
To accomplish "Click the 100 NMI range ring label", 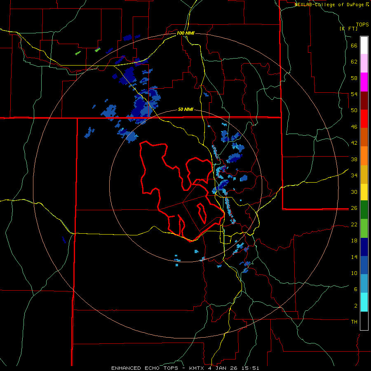I will click(185, 33).
